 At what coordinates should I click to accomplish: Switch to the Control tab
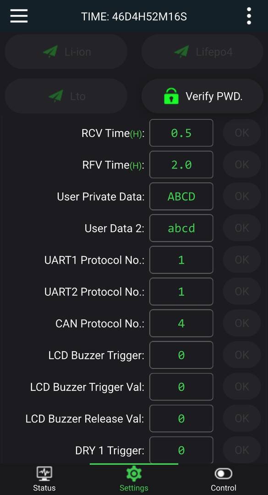click(223, 479)
